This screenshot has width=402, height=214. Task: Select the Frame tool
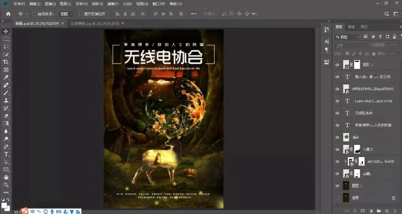point(6,70)
